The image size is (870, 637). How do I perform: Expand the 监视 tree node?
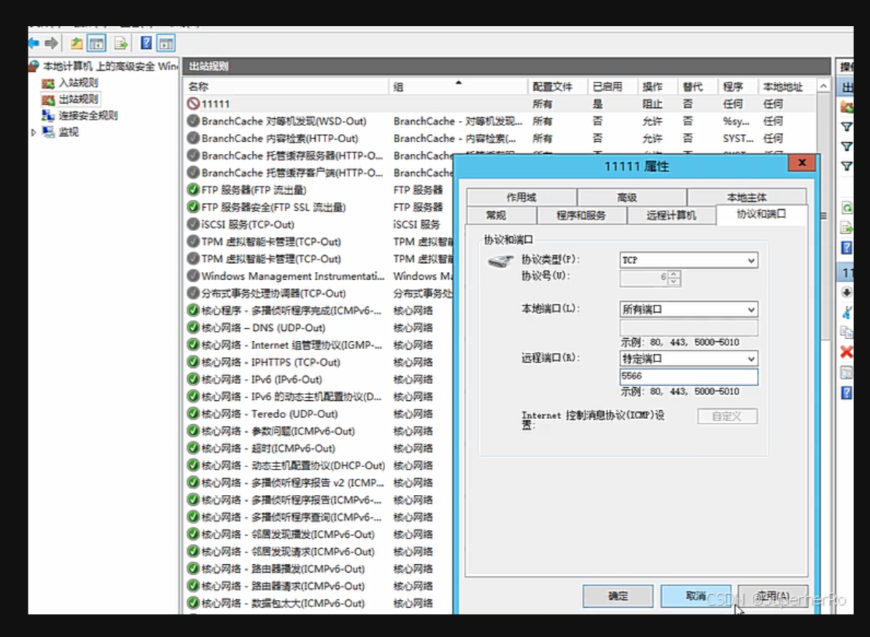[x=34, y=133]
